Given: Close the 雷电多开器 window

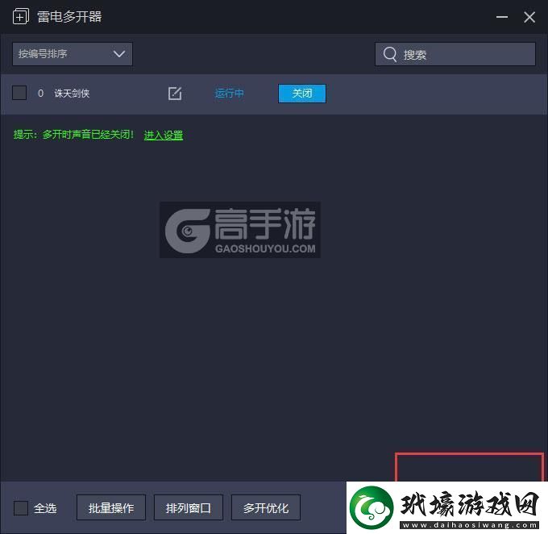Looking at the screenshot, I should (529, 17).
